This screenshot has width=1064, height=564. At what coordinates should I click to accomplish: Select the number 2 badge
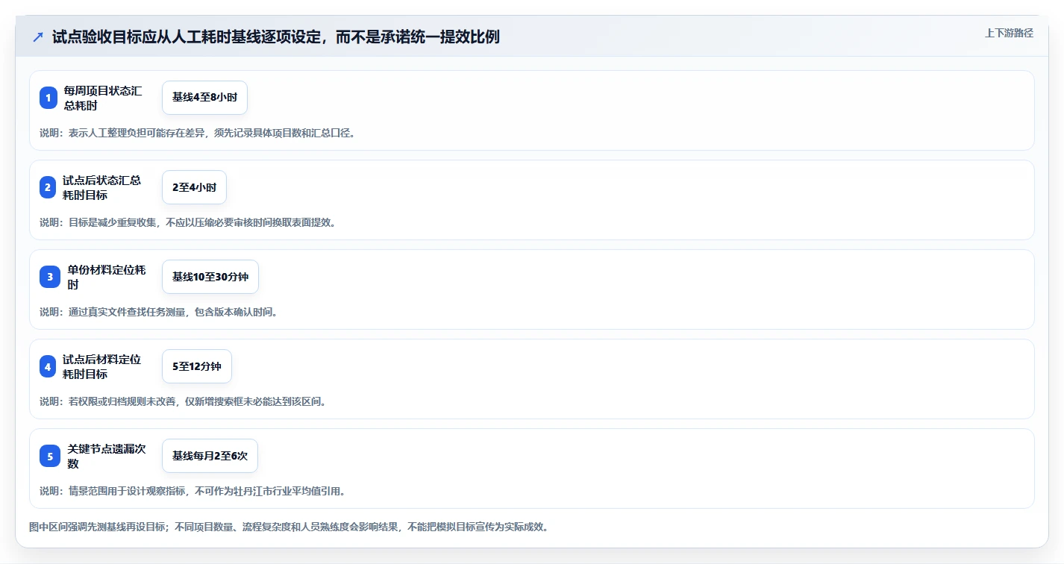(x=48, y=187)
